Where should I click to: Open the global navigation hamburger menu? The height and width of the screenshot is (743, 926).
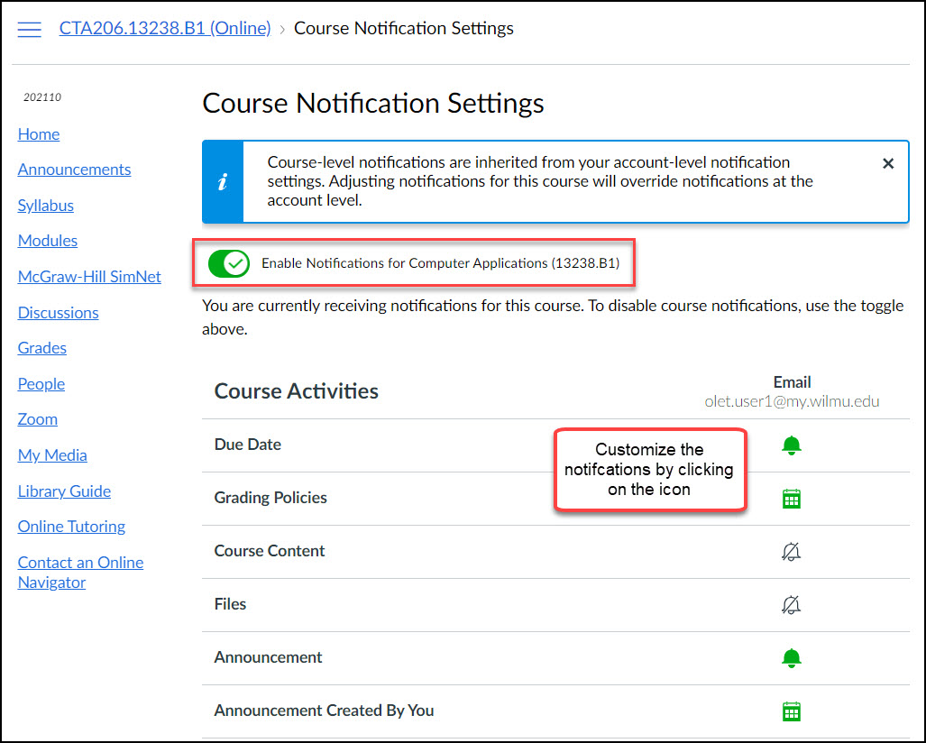[30, 28]
